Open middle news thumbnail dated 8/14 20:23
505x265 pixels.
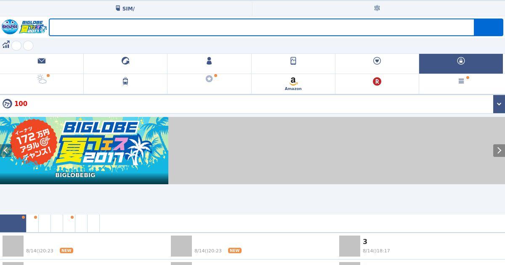click(x=181, y=246)
